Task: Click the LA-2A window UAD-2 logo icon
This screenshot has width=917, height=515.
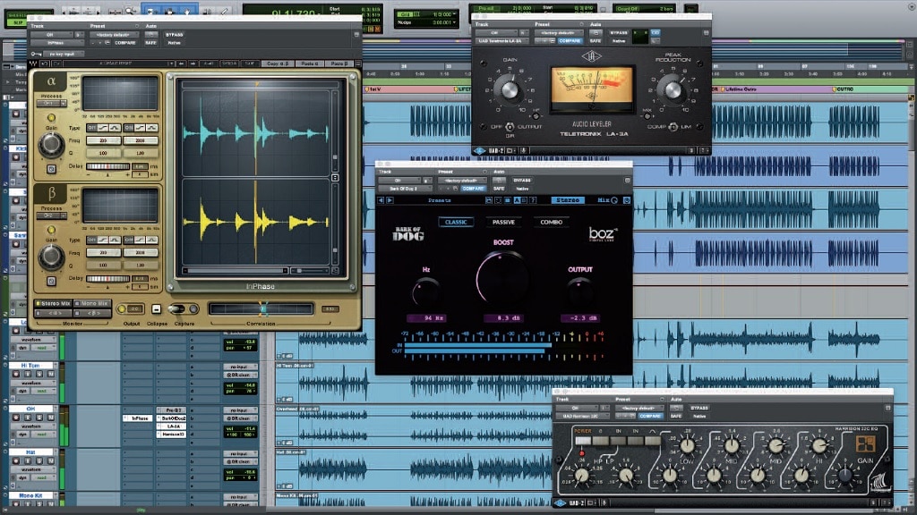Action: (480, 150)
